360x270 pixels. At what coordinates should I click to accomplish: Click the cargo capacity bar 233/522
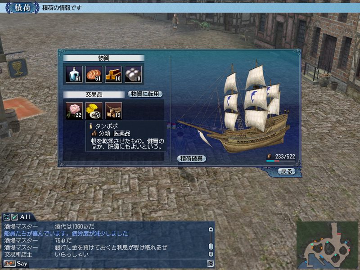(281, 158)
